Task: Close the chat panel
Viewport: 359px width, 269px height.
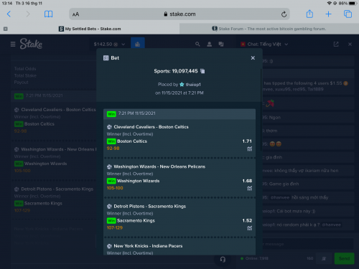Action: point(350,44)
